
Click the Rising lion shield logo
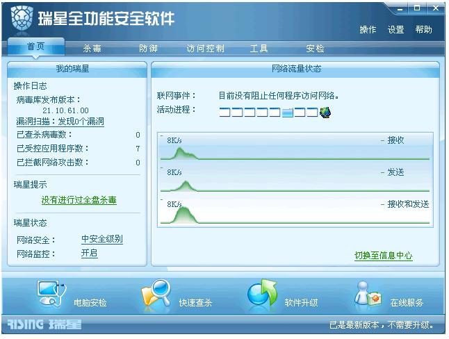(21, 18)
